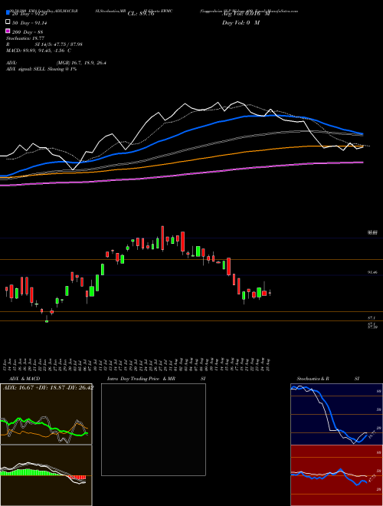The width and height of the screenshot is (383, 506).
Task: Click the magenta 200 Day legend swatch
Action: click(8, 31)
